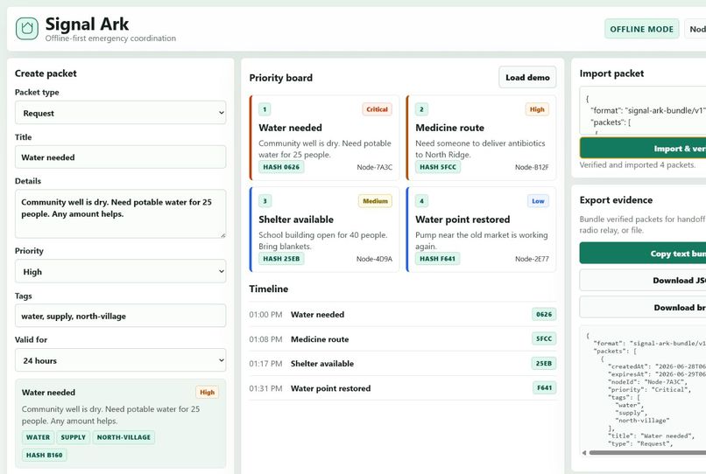Click the horizontal scrollbar under export JSON

647,453
